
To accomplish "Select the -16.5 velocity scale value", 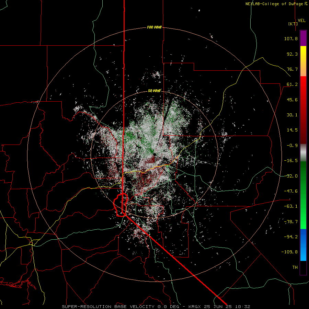I will point(291,161).
